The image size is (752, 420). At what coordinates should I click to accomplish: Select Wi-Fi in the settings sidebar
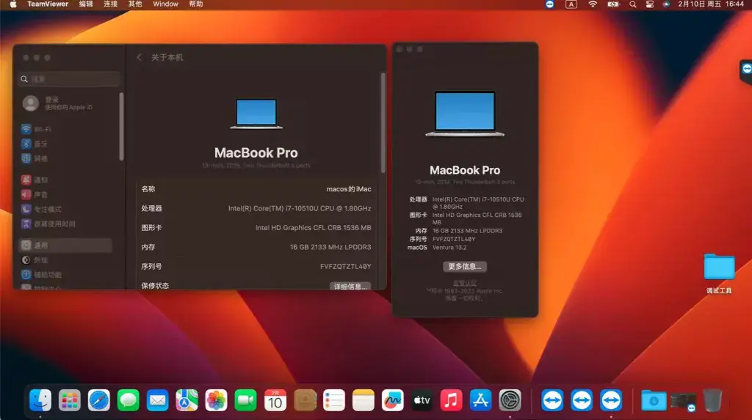(65, 129)
